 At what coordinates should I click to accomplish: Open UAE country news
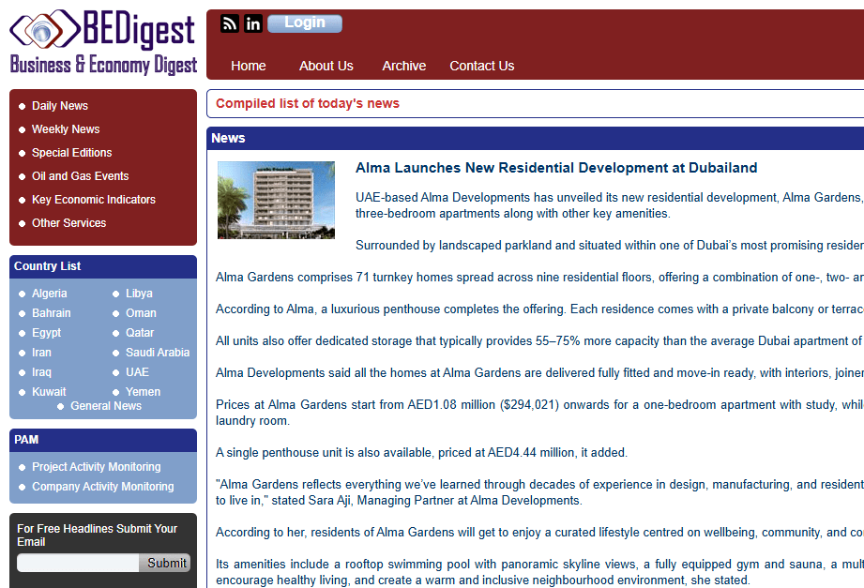click(x=137, y=372)
